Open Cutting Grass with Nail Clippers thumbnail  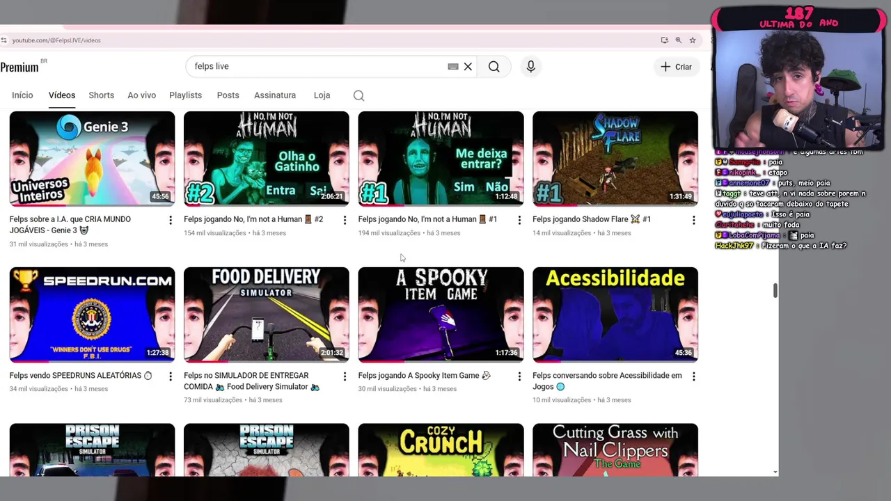click(615, 450)
